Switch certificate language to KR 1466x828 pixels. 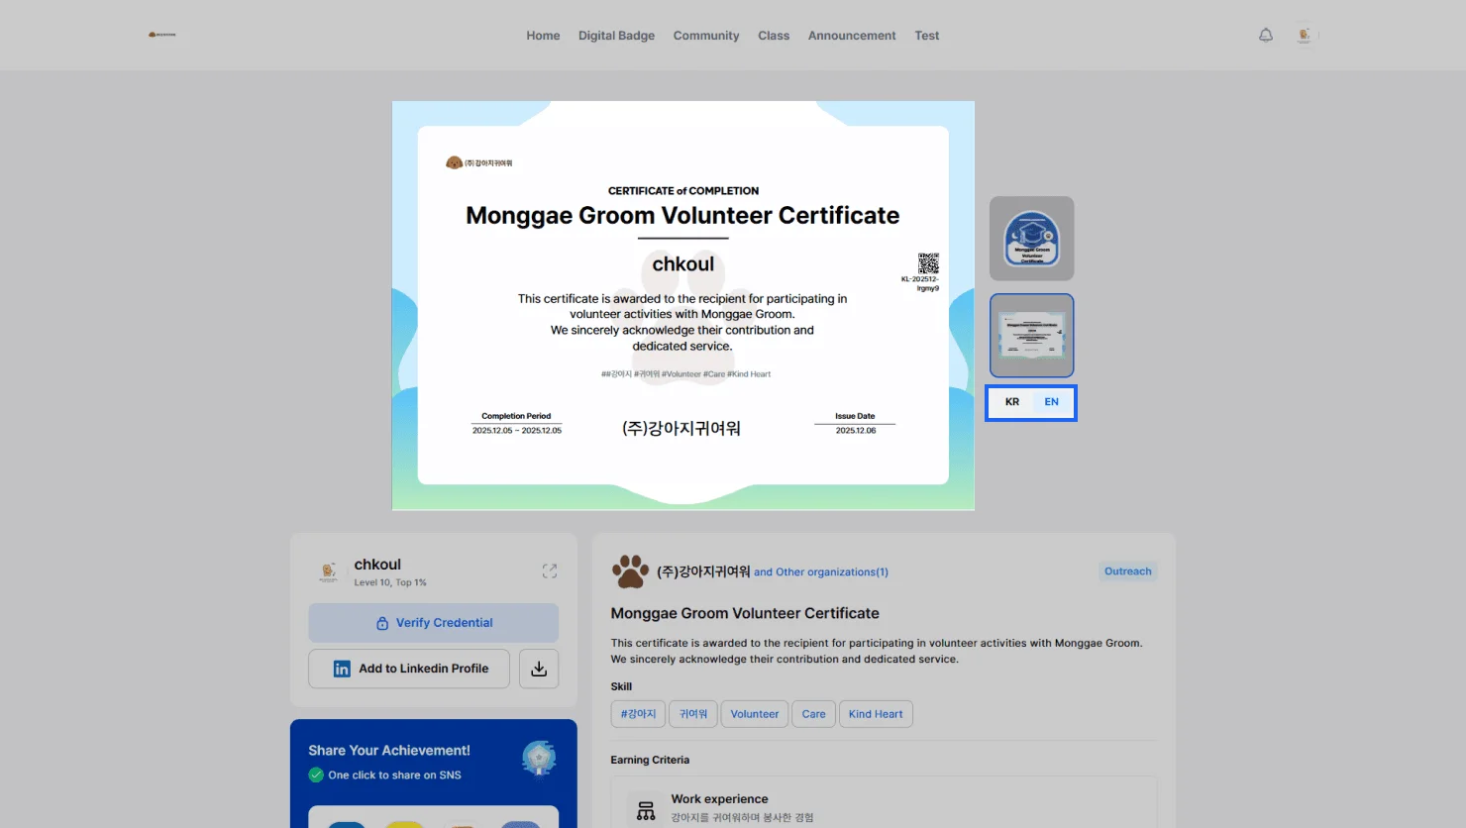[x=1012, y=402]
